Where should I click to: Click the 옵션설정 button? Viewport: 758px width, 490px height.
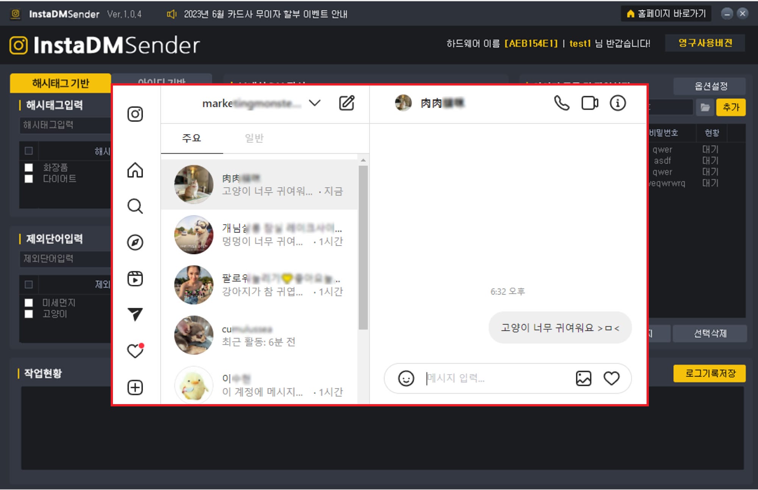709,86
